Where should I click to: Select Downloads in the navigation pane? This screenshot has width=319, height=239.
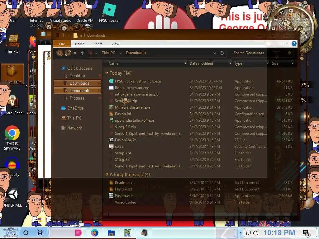(x=78, y=83)
